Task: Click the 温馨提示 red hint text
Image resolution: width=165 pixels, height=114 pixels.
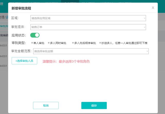Action: (x=66, y=61)
